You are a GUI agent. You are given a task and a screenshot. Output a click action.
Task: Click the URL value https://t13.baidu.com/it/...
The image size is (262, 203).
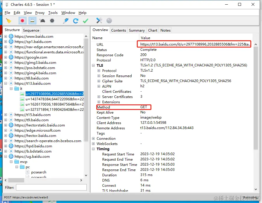click(195, 44)
